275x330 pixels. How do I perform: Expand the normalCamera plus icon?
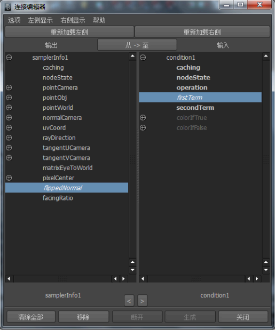click(9, 118)
